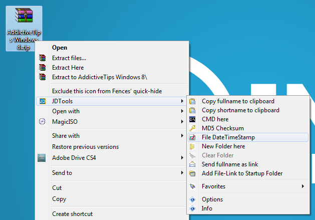Choose File DateTimeStamp
This screenshot has height=220, width=315.
tap(248, 137)
